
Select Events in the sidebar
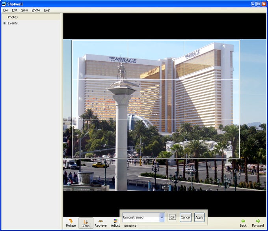(13, 23)
